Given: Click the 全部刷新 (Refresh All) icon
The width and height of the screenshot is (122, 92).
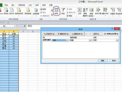Looking at the screenshot, I should click(36, 11).
